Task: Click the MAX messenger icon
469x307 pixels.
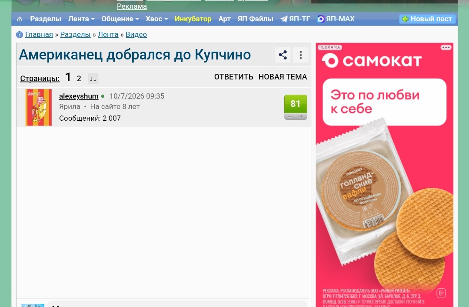Action: [321, 19]
